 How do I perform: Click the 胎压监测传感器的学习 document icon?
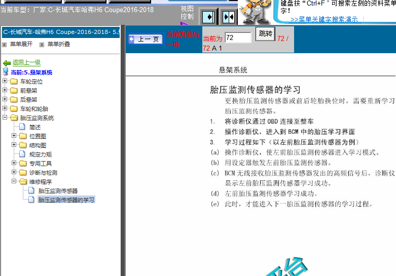31,200
